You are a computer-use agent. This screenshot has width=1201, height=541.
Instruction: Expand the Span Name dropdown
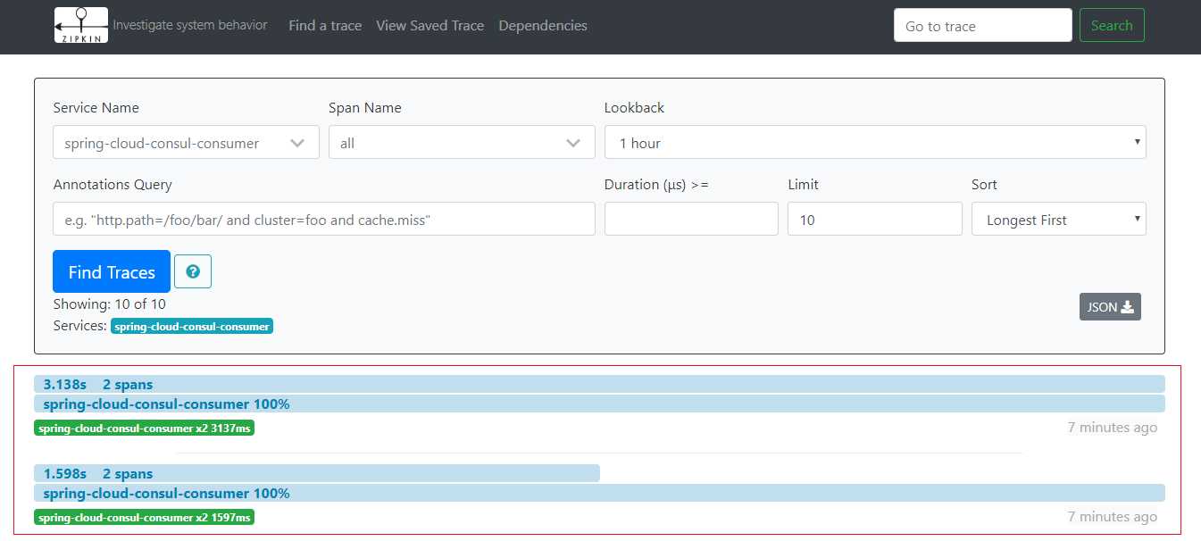click(462, 143)
